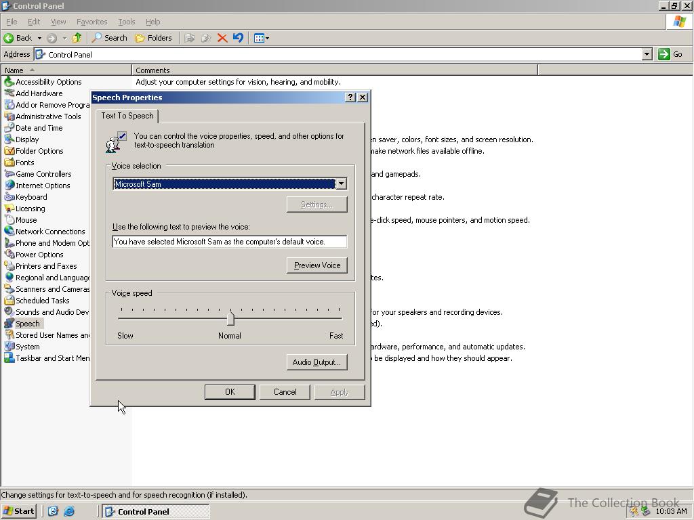Click the greyed voice Settings button

pos(317,204)
